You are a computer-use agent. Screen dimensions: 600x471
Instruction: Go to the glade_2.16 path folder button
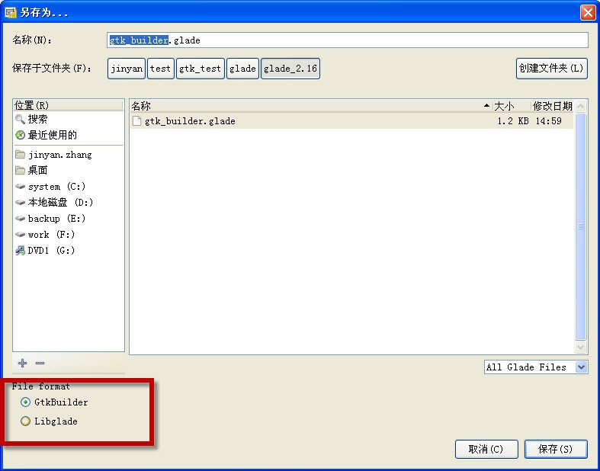click(290, 69)
